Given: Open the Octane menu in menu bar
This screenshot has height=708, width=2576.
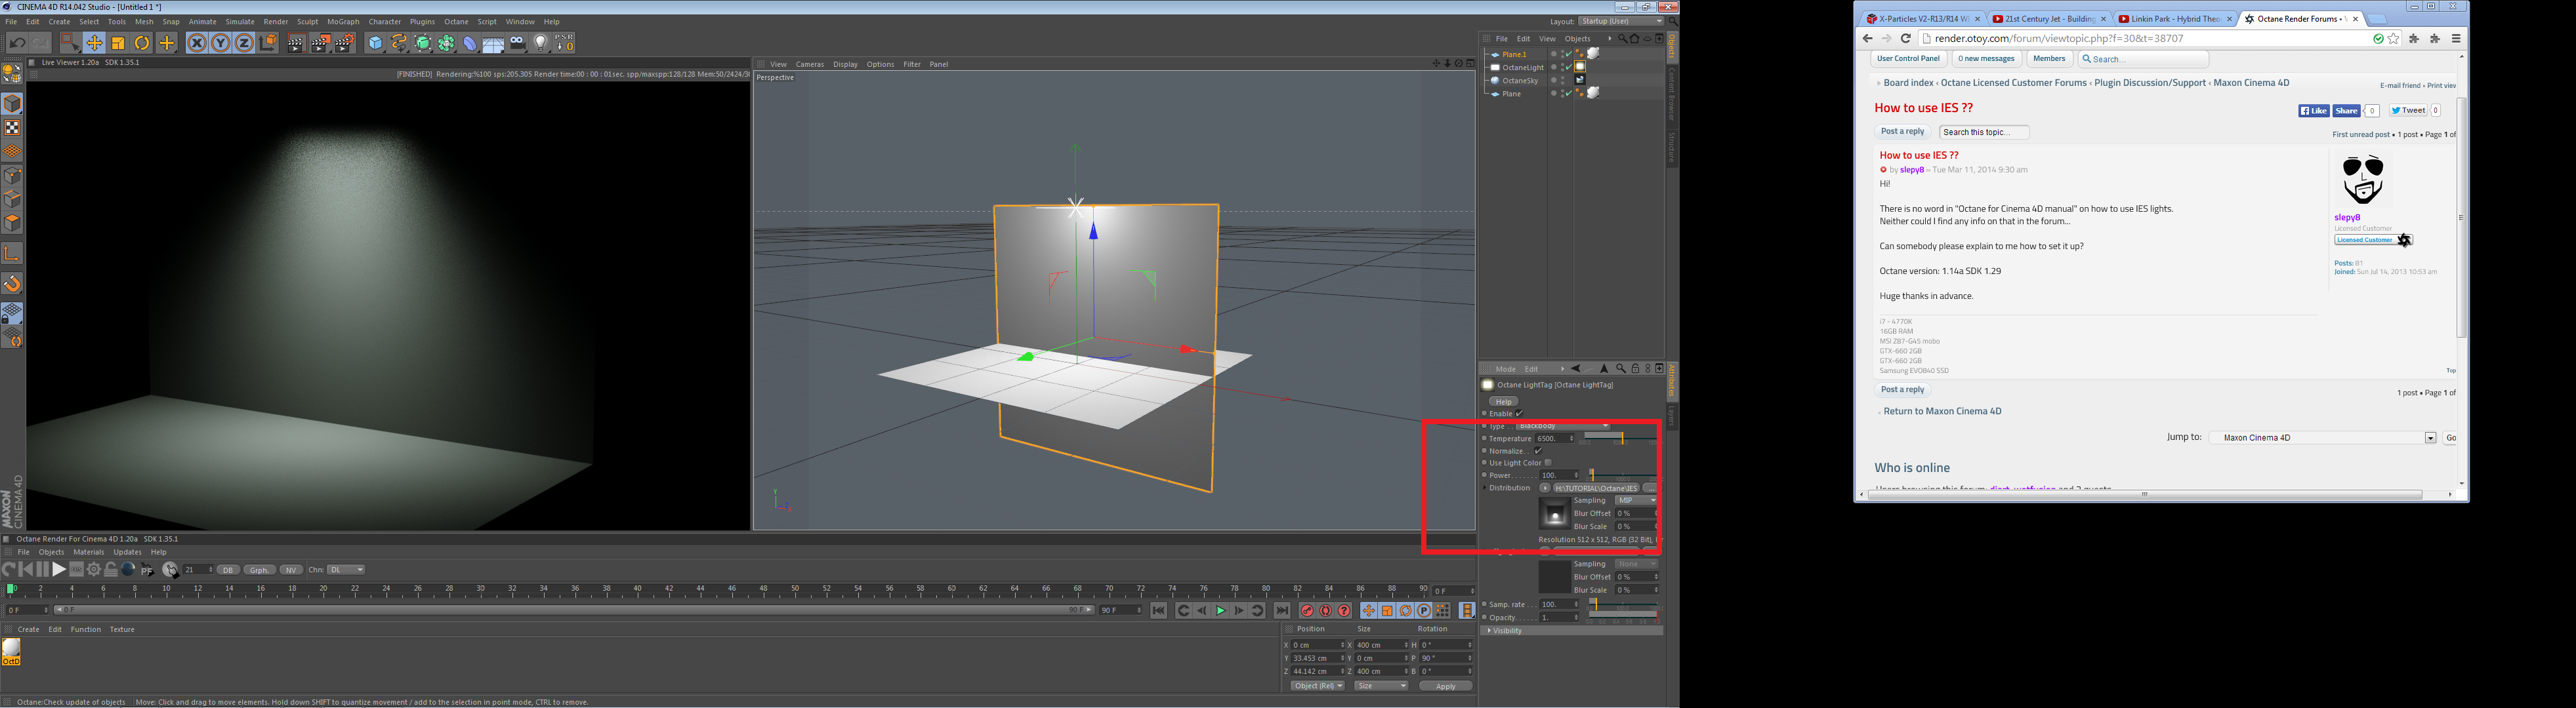Looking at the screenshot, I should point(456,21).
